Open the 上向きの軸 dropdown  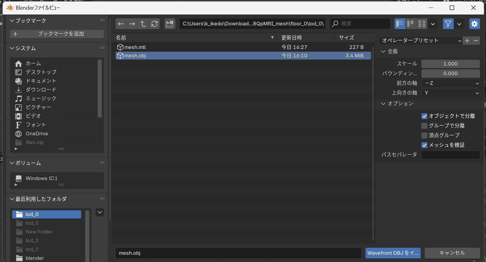(x=451, y=93)
